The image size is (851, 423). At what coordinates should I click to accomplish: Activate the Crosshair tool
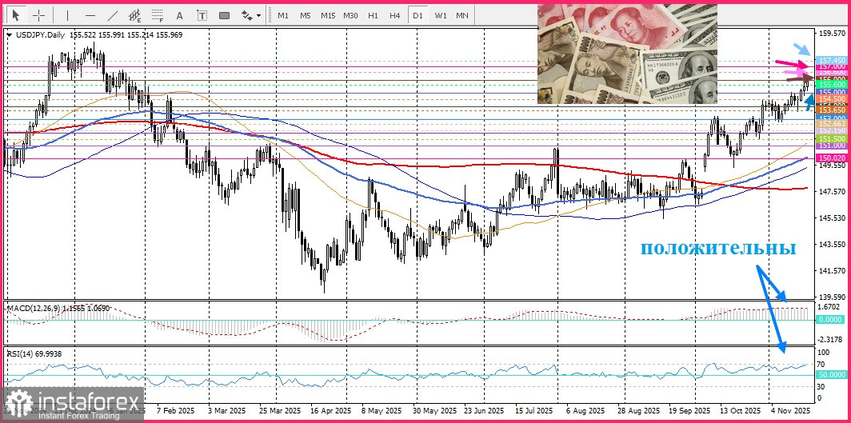pos(39,15)
